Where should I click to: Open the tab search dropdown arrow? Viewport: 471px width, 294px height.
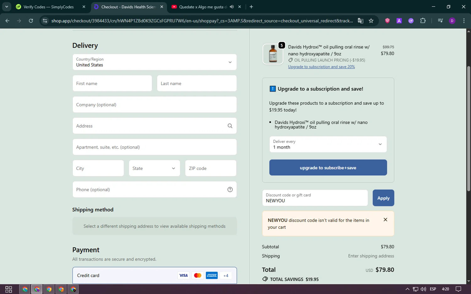click(6, 7)
